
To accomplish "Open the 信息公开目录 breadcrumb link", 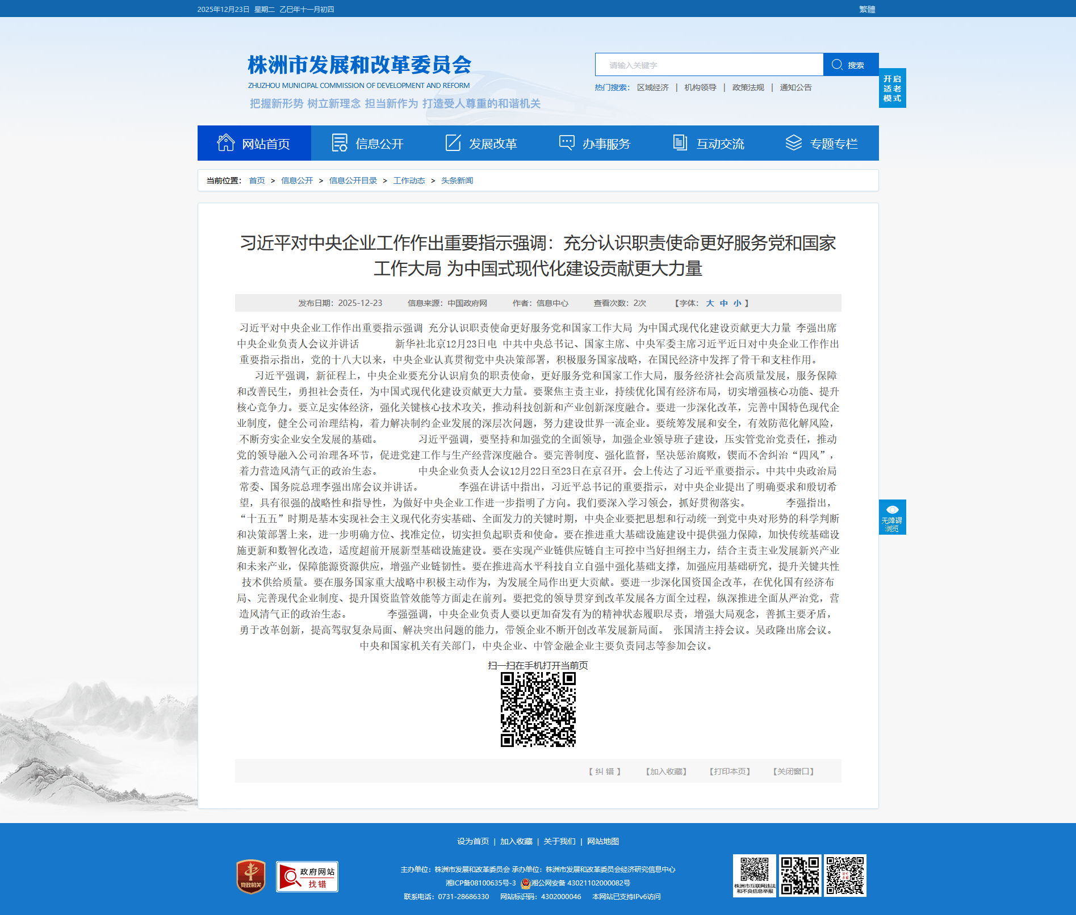I will tap(353, 181).
